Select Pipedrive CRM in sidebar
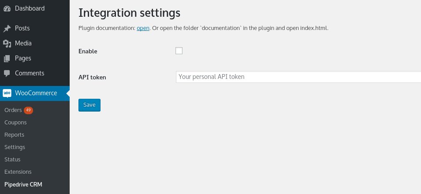 (x=23, y=184)
